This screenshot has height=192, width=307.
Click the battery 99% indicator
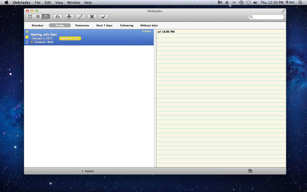(290, 3)
